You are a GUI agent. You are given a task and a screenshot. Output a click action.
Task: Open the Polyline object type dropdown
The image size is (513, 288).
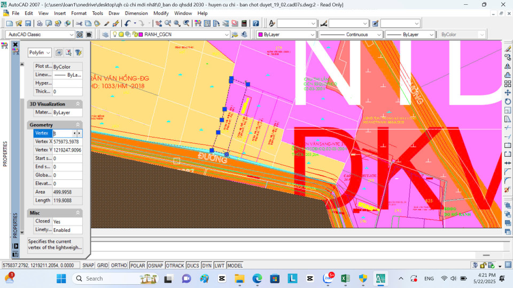[48, 53]
